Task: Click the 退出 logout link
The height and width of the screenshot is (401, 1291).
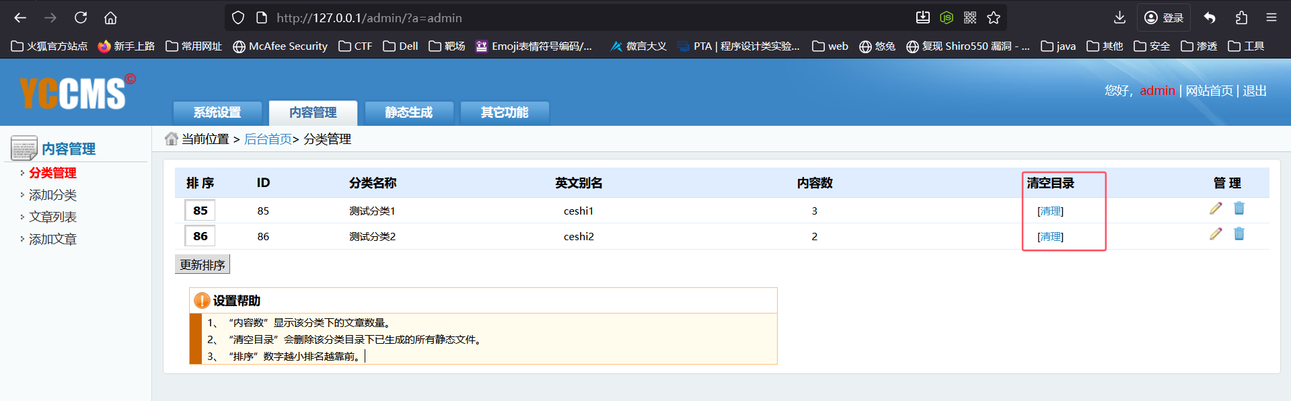Action: point(1254,91)
